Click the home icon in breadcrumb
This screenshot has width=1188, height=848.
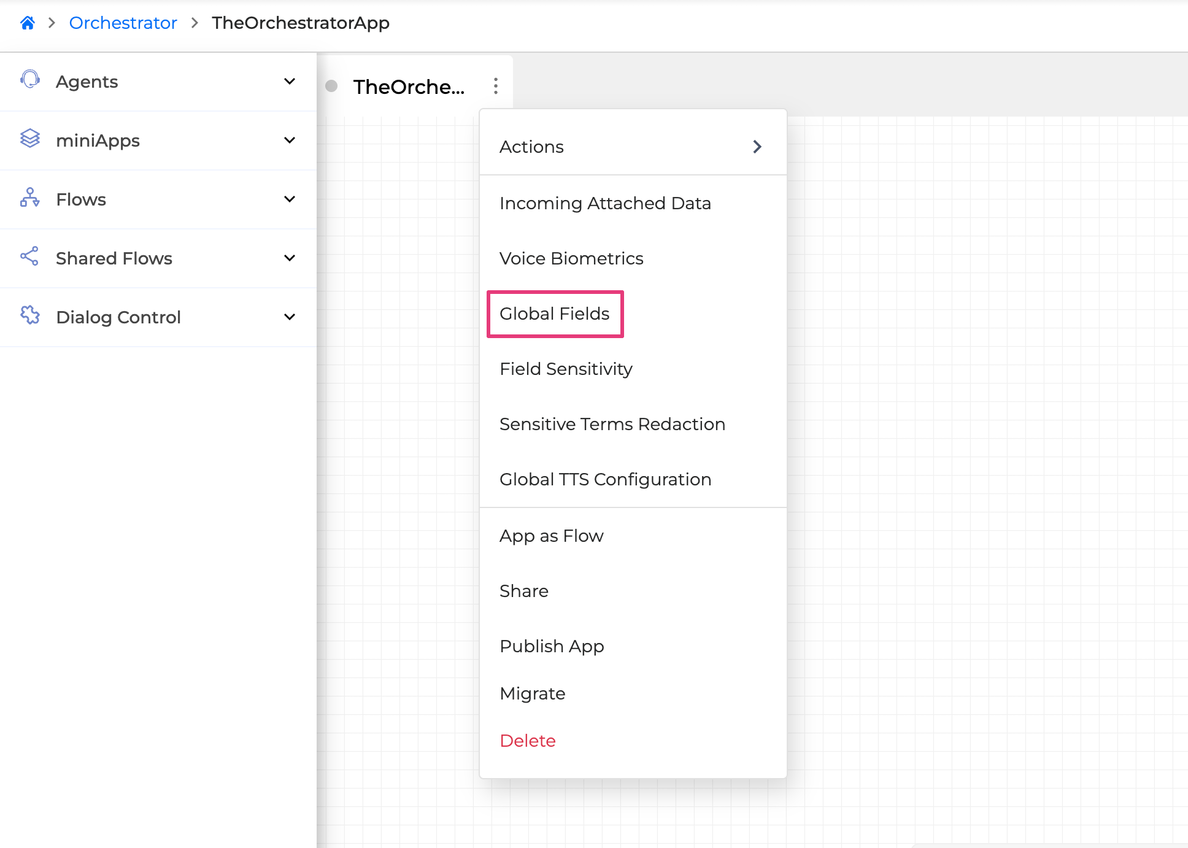pos(28,23)
